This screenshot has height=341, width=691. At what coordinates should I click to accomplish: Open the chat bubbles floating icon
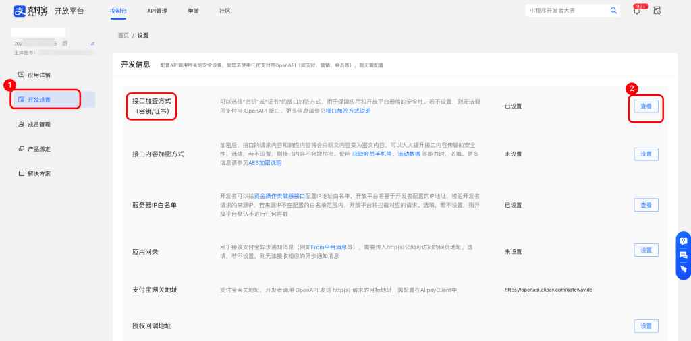click(683, 255)
